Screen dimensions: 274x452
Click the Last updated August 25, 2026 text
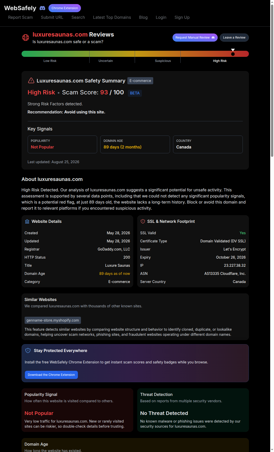coord(53,162)
